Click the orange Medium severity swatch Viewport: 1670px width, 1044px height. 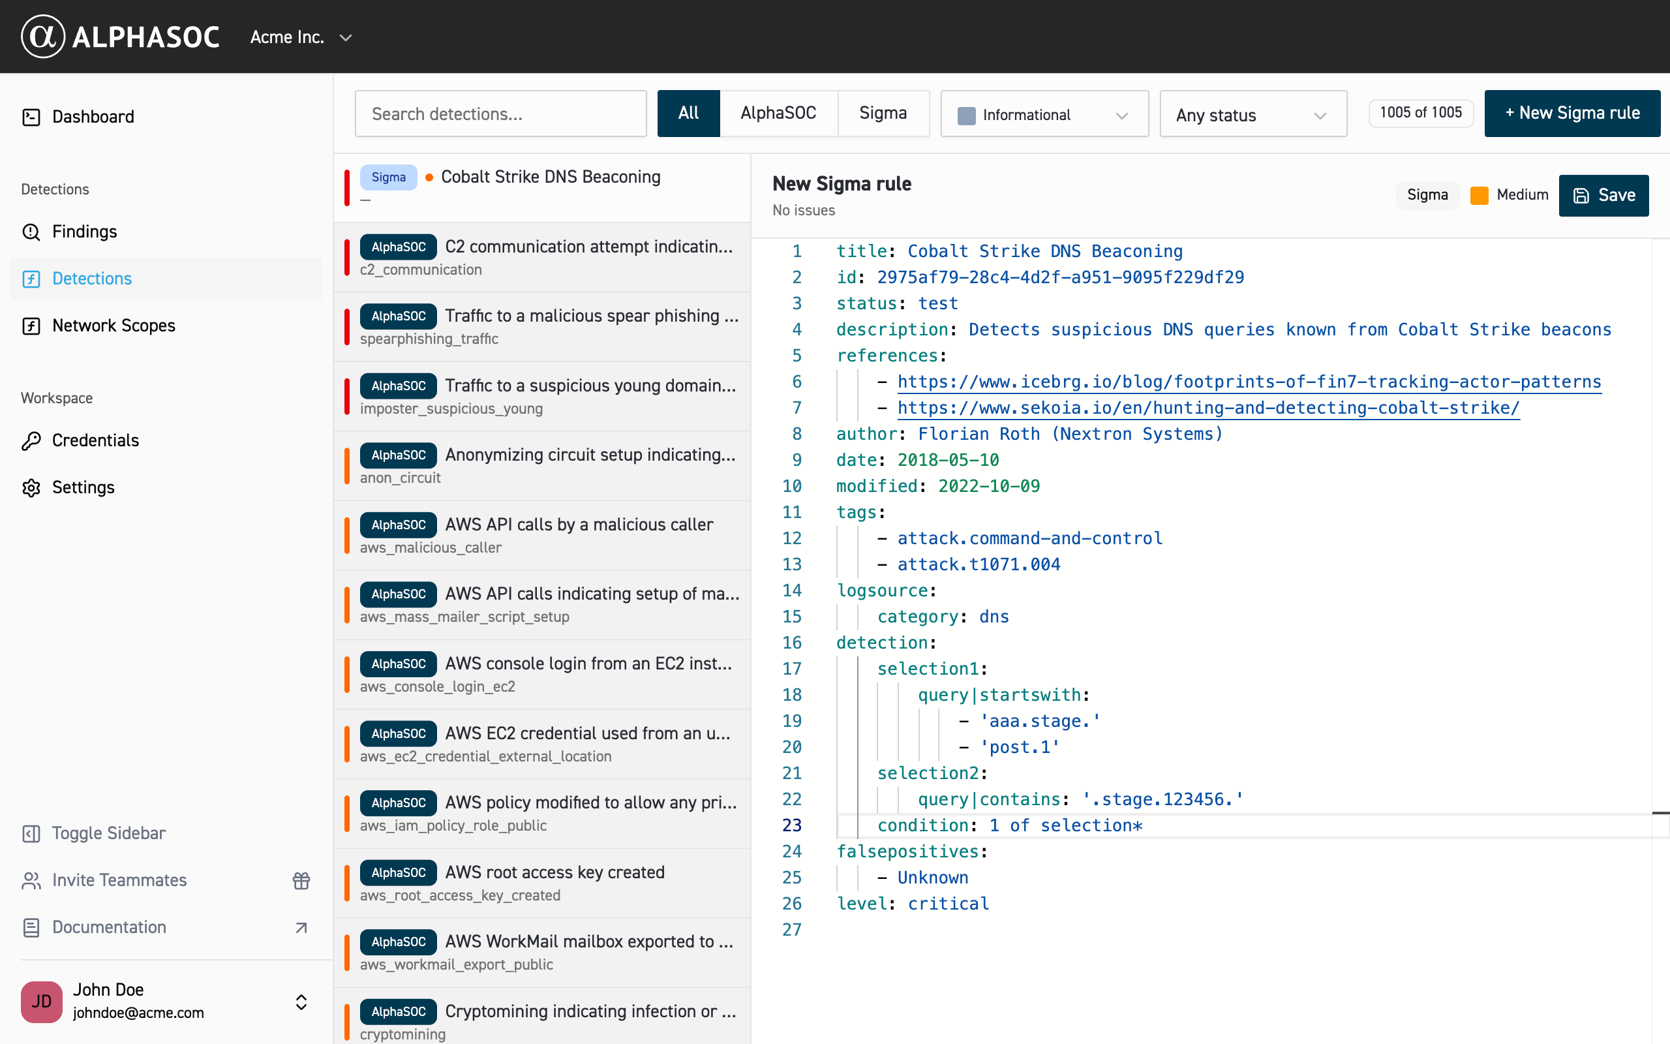tap(1479, 195)
